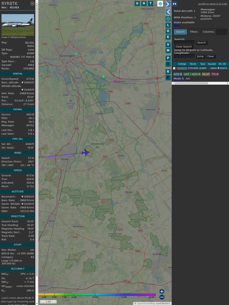This screenshot has width=229, height=305.
Task: Click the green track dot on map
Action: pos(103,77)
